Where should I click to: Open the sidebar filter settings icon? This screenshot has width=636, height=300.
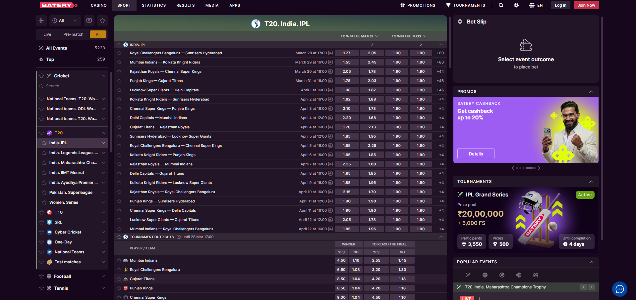[x=41, y=21]
